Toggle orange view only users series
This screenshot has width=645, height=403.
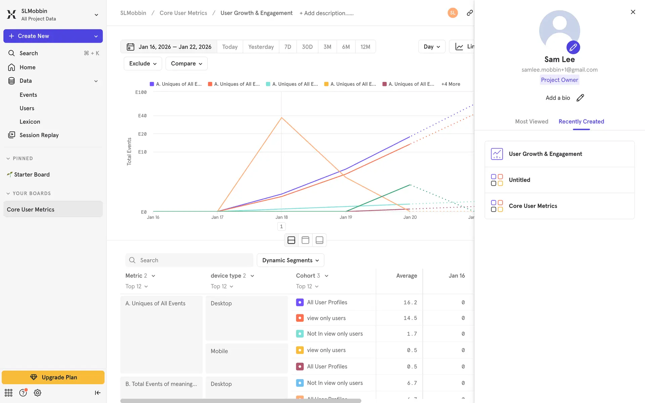tap(300, 318)
